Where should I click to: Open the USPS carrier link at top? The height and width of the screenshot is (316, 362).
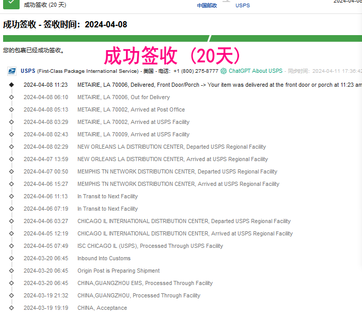242,5
